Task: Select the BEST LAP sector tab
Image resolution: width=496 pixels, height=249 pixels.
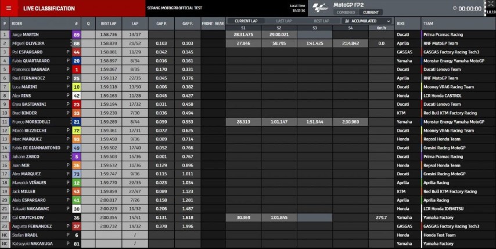Action: [321, 21]
